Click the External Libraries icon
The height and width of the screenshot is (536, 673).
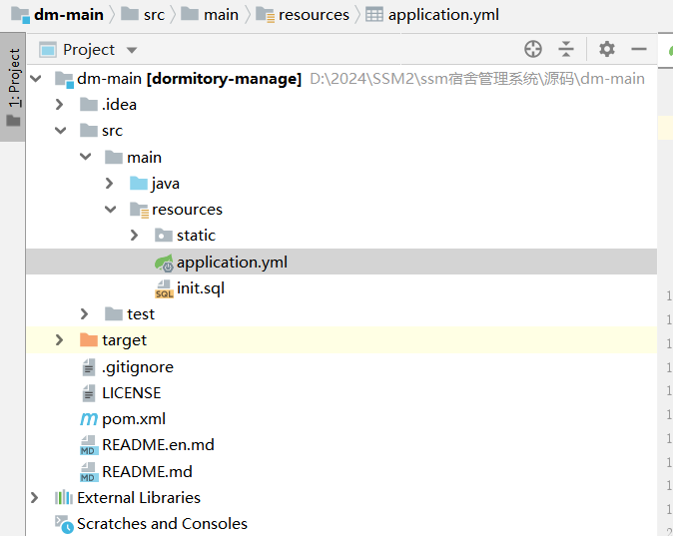(64, 497)
